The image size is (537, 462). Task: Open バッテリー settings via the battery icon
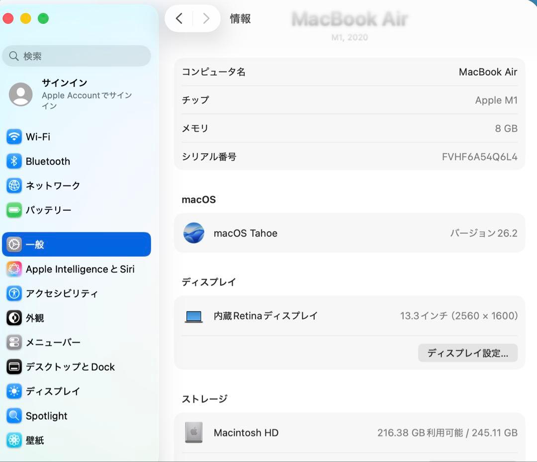coord(13,210)
